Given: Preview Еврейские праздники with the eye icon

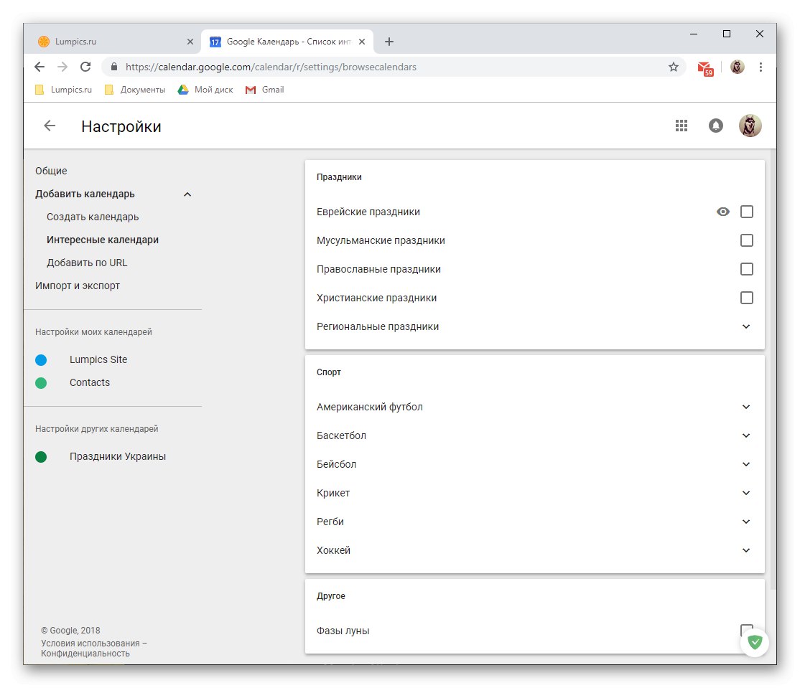Looking at the screenshot, I should 723,212.
